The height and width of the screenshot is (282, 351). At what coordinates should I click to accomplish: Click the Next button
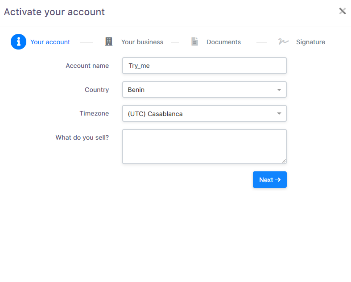click(270, 180)
